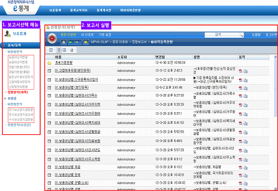This screenshot has width=278, height=191.
Task: Click Excel icon for (실태조사)가족수 row
Action: tap(246, 96)
